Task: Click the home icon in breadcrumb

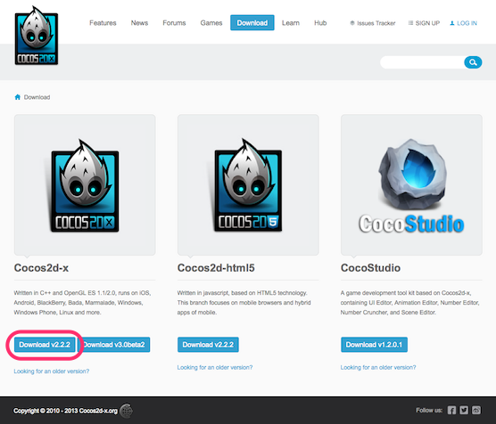Action: [18, 97]
